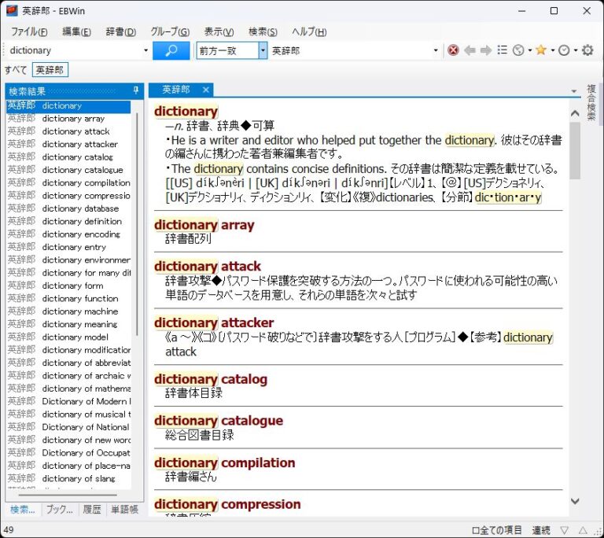The image size is (604, 538).
Task: Click the red stop search icon
Action: [x=453, y=50]
